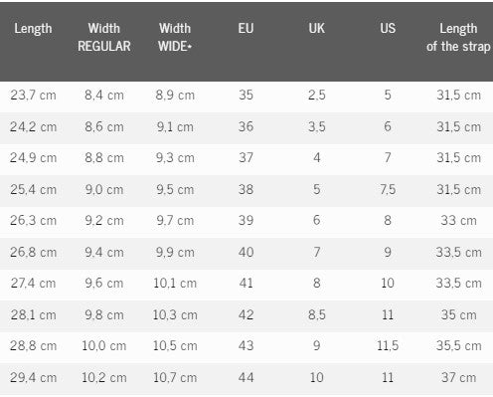
Task: Click the UK column header
Action: pos(317,28)
